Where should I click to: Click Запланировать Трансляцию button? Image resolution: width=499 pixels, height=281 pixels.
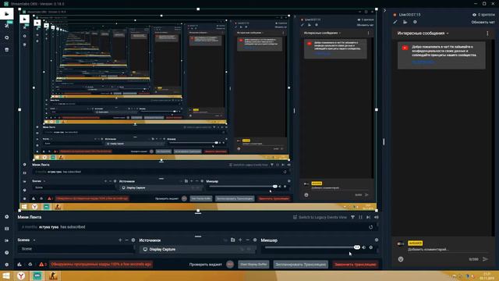300,264
